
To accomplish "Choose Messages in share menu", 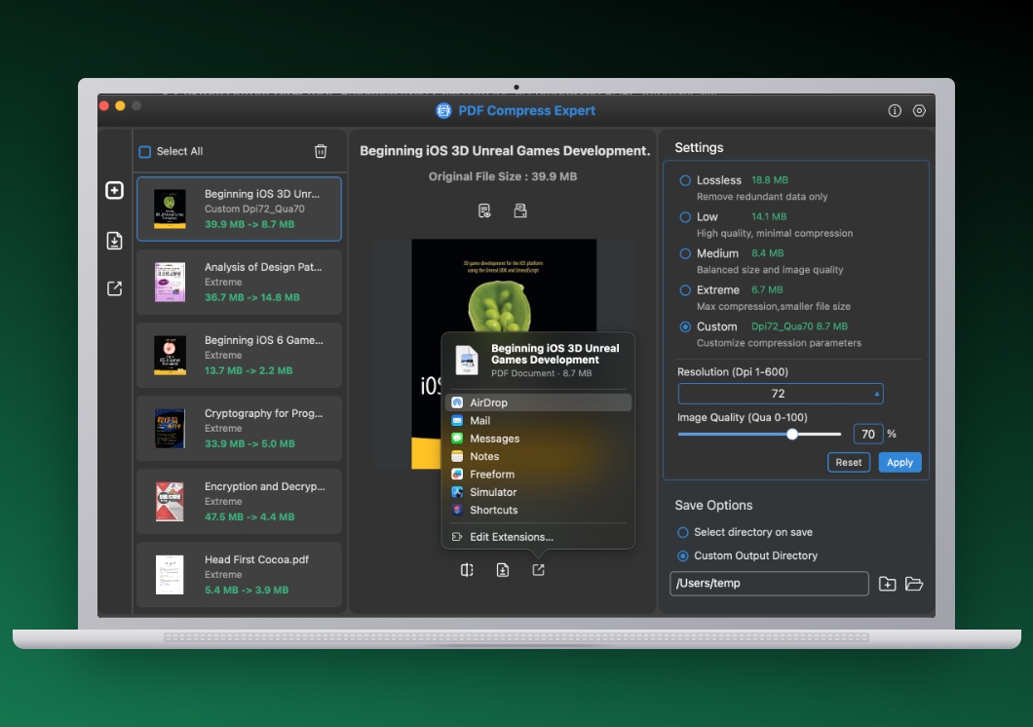I will 538,439.
